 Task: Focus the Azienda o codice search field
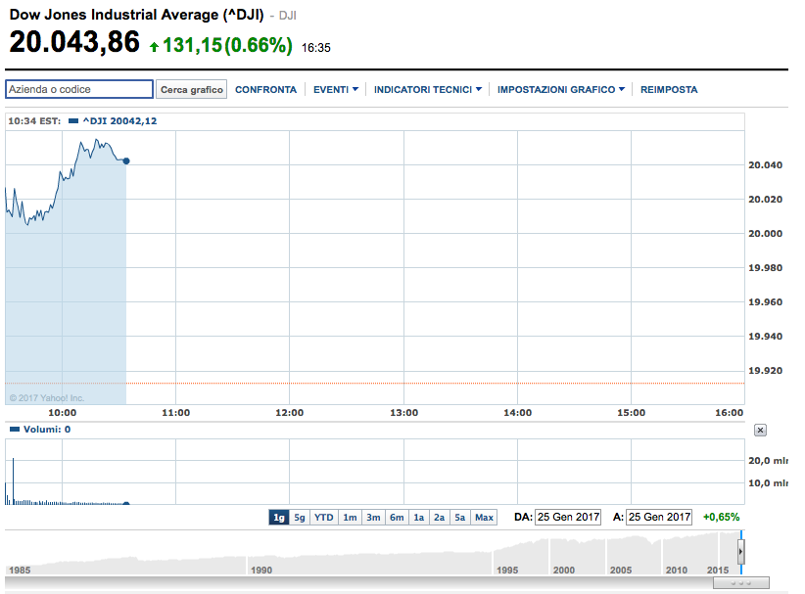(79, 90)
